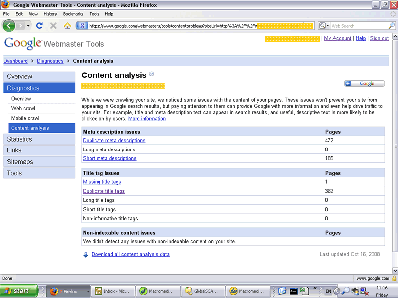Open Mobile crawl in the sidebar
Screen dimensions: 398x298
(25, 118)
